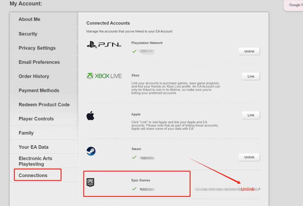Click the 'Manage the accounts that you've linked' text
The height and width of the screenshot is (206, 303).
click(130, 31)
